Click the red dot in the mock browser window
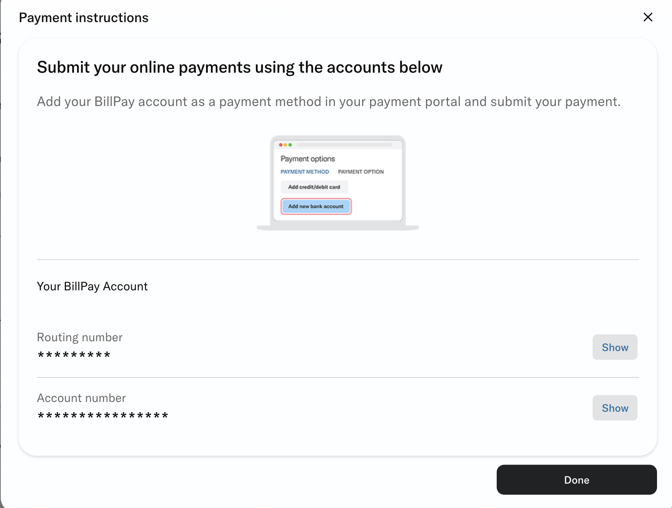 281,144
